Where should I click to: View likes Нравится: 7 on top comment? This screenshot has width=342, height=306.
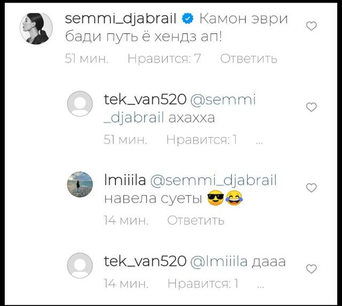(x=164, y=58)
